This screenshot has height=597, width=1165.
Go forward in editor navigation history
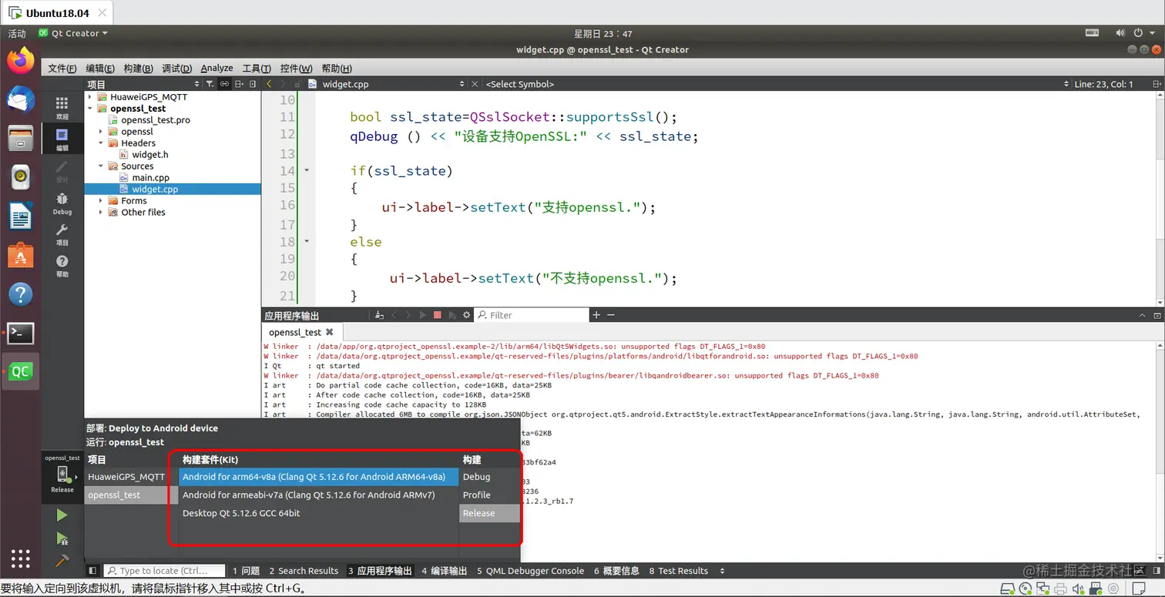pos(284,84)
